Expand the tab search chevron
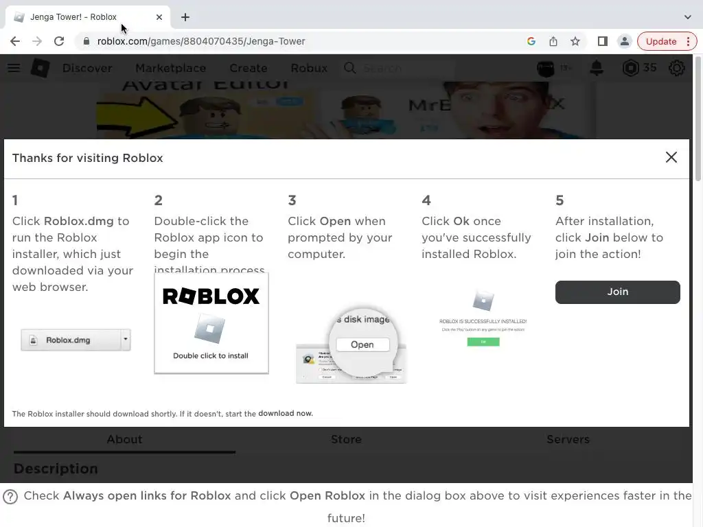The image size is (703, 527). pos(688,17)
